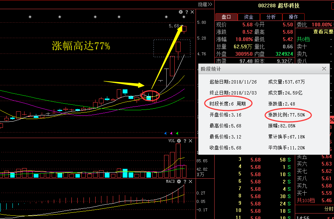
Task: Click 查看完整 to view the full order book
Action: [324, 31]
